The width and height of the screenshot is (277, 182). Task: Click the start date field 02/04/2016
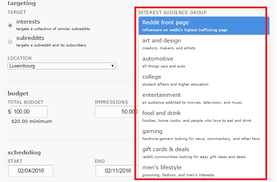(31, 171)
